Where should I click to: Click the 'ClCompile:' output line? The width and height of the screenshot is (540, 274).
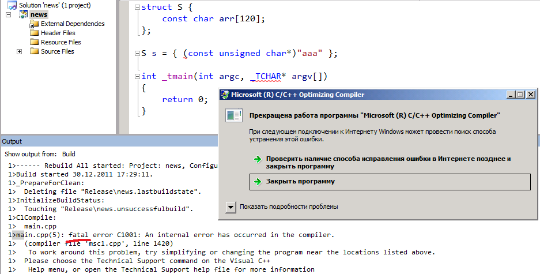tap(32, 217)
